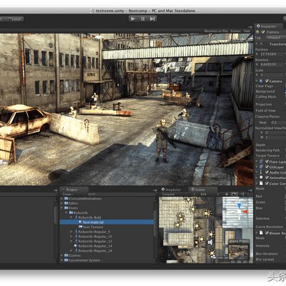Select the CutsceneAnimations folder icon
Viewport: 286px width, 286px height.
pos(66,198)
